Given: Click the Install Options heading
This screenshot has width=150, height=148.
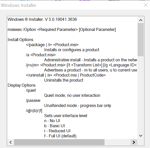Looking at the screenshot, I should (20, 40).
